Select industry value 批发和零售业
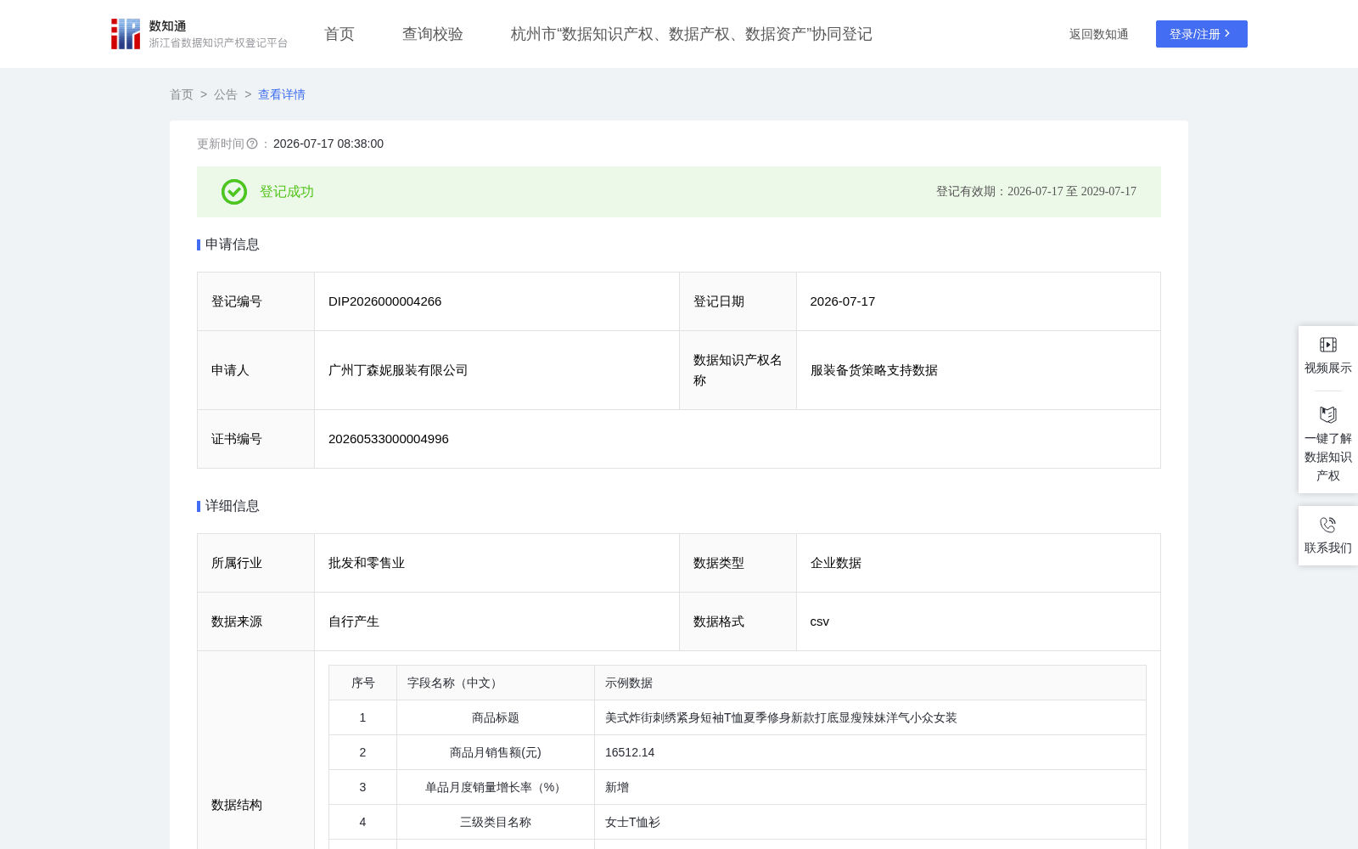This screenshot has height=849, width=1358. (367, 563)
